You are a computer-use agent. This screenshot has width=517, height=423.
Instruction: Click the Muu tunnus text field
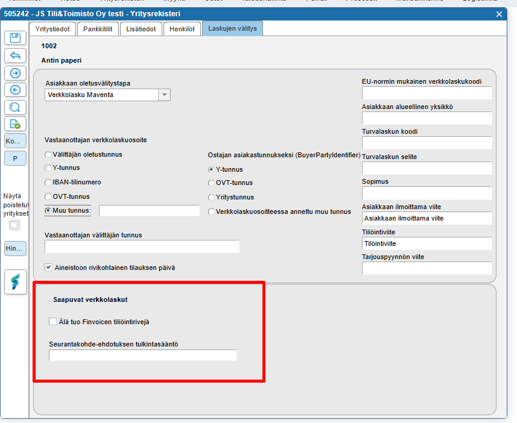coord(150,210)
